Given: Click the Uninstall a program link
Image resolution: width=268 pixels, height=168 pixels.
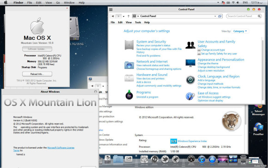Looking at the screenshot, I should pos(147,97).
